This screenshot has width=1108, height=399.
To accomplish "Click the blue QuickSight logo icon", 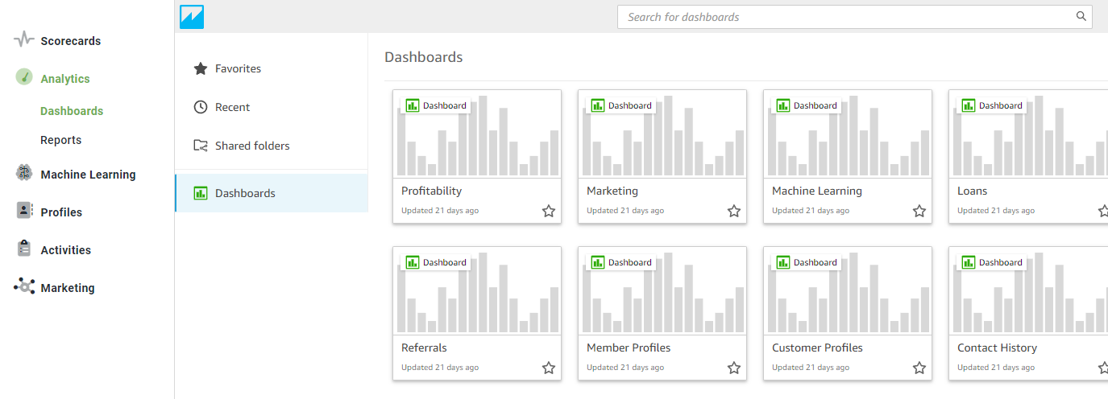I will coord(192,17).
